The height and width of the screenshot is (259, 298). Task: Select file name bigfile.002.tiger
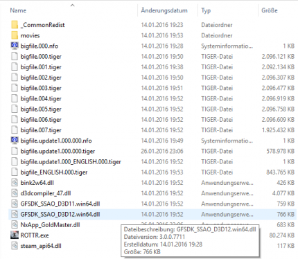tap(41, 78)
